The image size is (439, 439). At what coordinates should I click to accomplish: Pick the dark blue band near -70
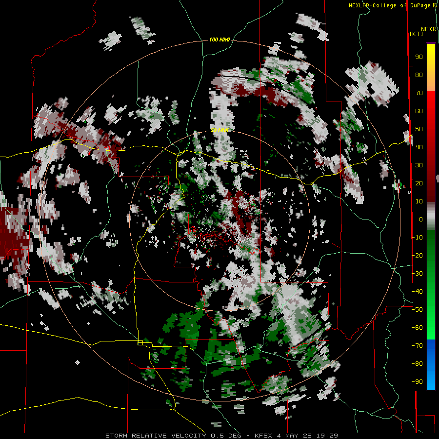[431, 346]
